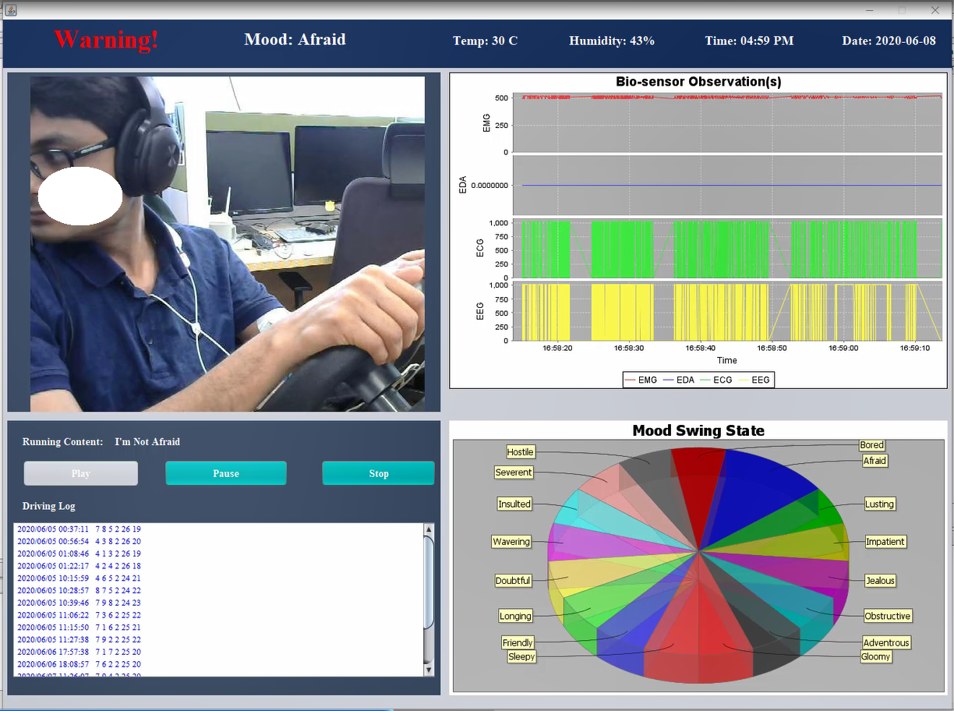Click the Bored pie label

(x=871, y=445)
